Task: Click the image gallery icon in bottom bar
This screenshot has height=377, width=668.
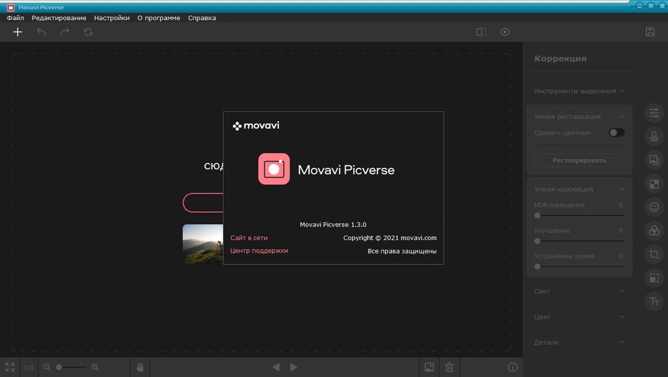Action: (429, 367)
